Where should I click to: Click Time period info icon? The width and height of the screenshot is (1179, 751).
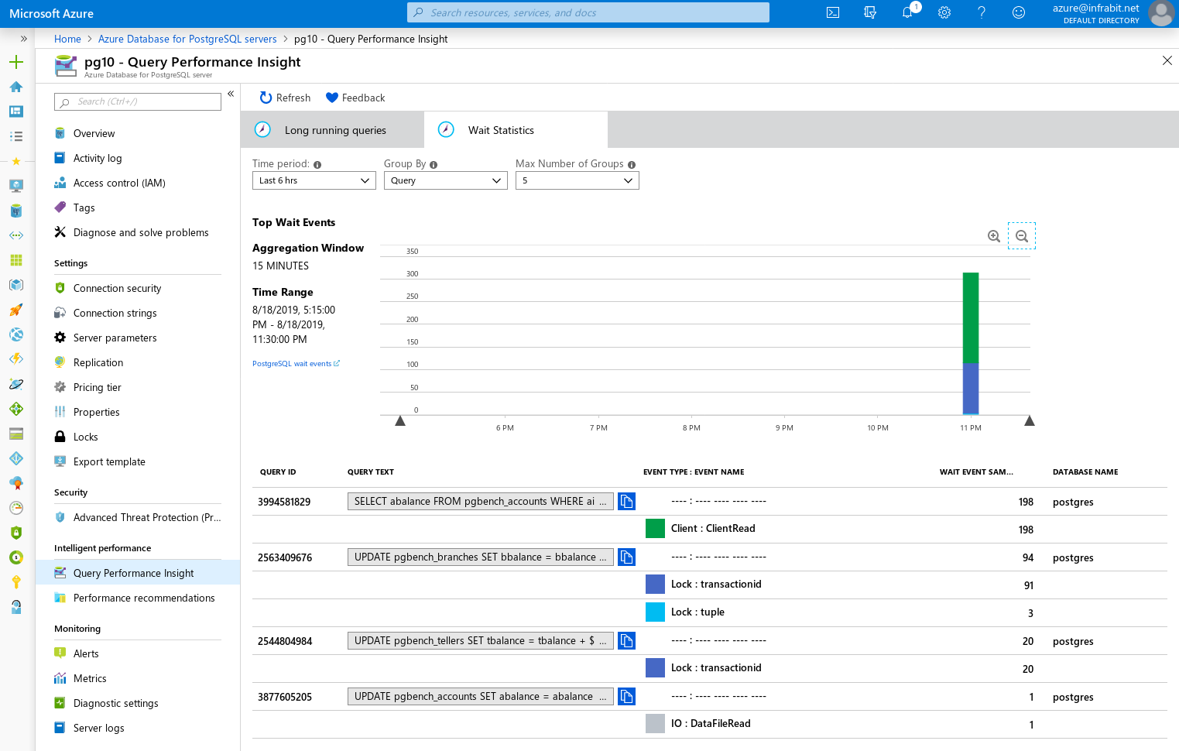click(x=317, y=165)
